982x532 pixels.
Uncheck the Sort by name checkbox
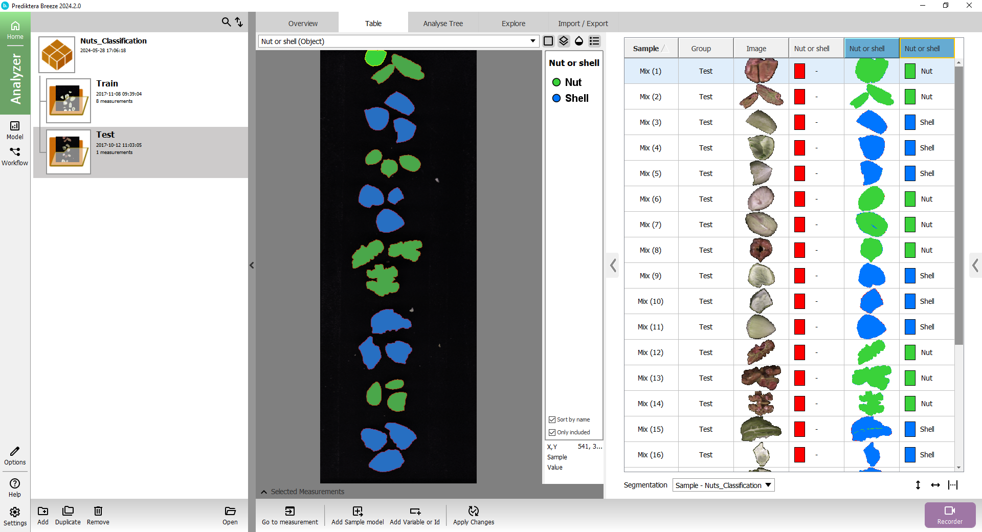(552, 419)
